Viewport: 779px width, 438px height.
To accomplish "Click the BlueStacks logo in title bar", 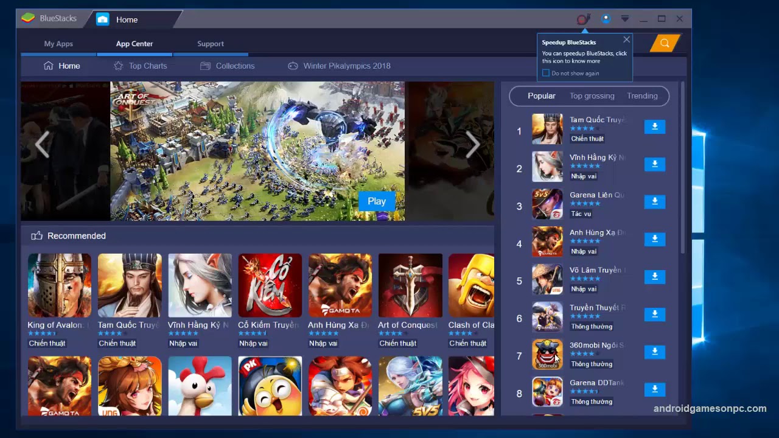I will click(x=28, y=18).
